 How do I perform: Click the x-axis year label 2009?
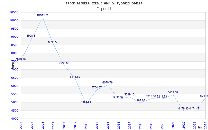(x=53, y=125)
